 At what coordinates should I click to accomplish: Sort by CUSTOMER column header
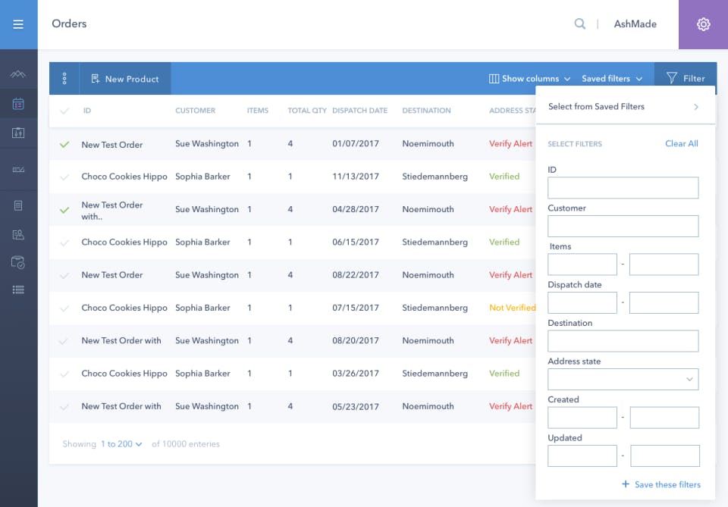coord(195,111)
